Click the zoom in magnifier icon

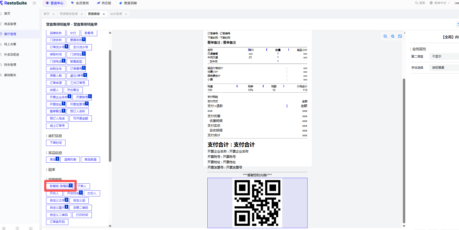coord(393,36)
